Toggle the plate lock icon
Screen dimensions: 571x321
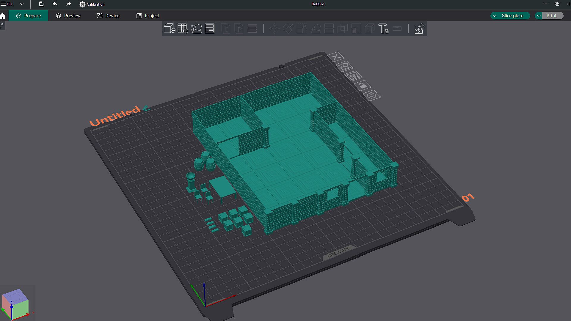click(362, 86)
